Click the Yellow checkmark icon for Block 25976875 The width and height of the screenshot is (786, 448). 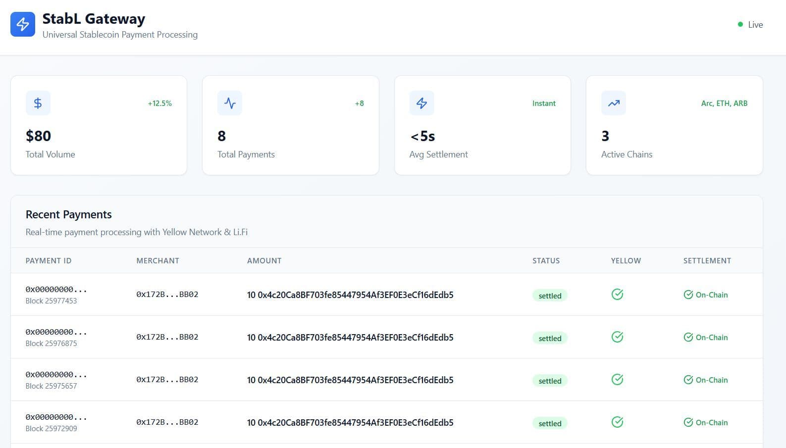click(617, 337)
